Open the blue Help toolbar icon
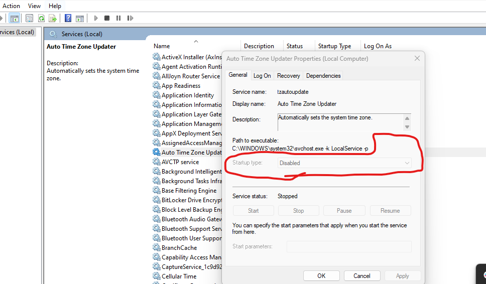This screenshot has height=284, width=486. 68,18
